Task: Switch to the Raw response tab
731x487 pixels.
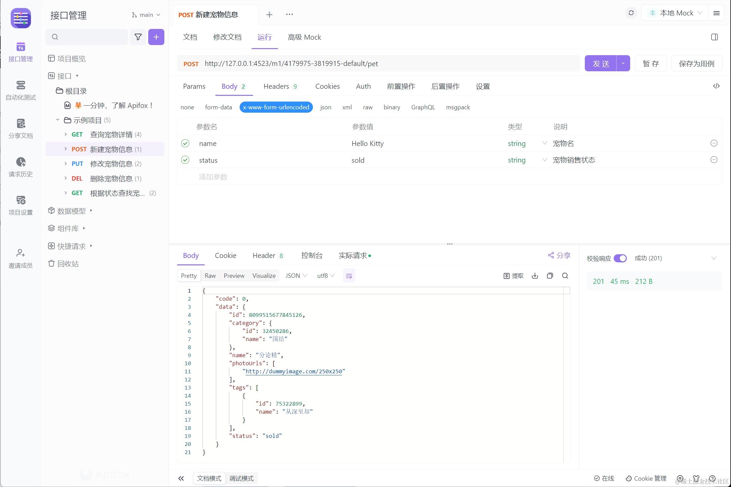Action: 210,275
